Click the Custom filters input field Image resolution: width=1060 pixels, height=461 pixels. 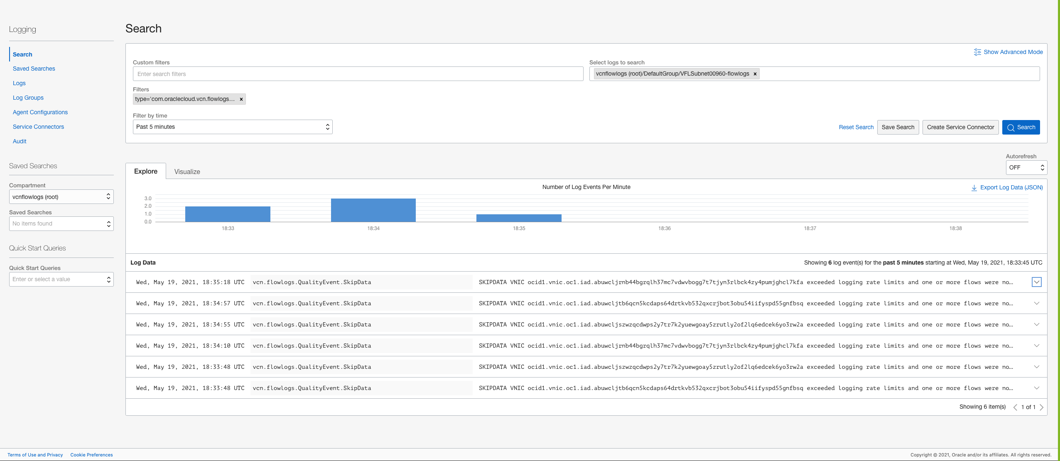click(358, 74)
